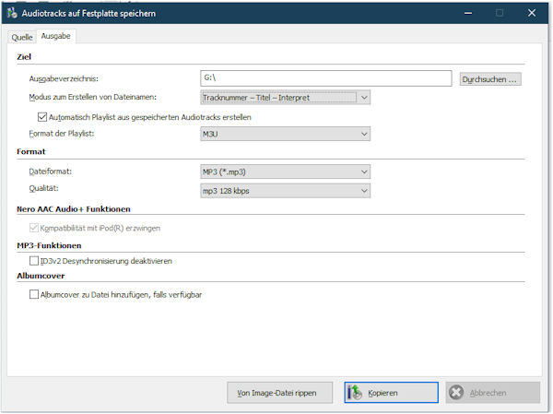
Task: Start copying with the Kopieren button
Action: click(391, 393)
